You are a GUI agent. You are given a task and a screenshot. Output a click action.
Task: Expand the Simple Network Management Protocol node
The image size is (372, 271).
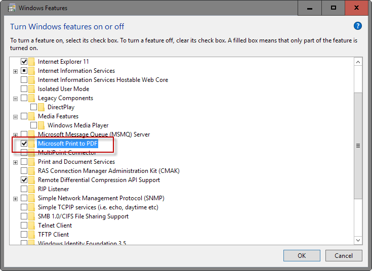tap(15, 199)
